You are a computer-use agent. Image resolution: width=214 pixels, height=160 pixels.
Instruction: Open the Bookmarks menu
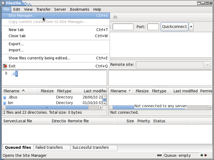79,9
